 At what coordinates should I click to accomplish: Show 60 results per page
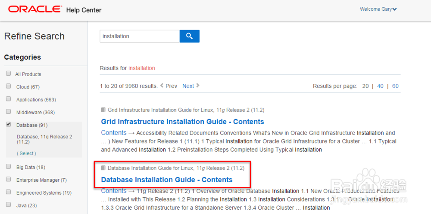395,86
